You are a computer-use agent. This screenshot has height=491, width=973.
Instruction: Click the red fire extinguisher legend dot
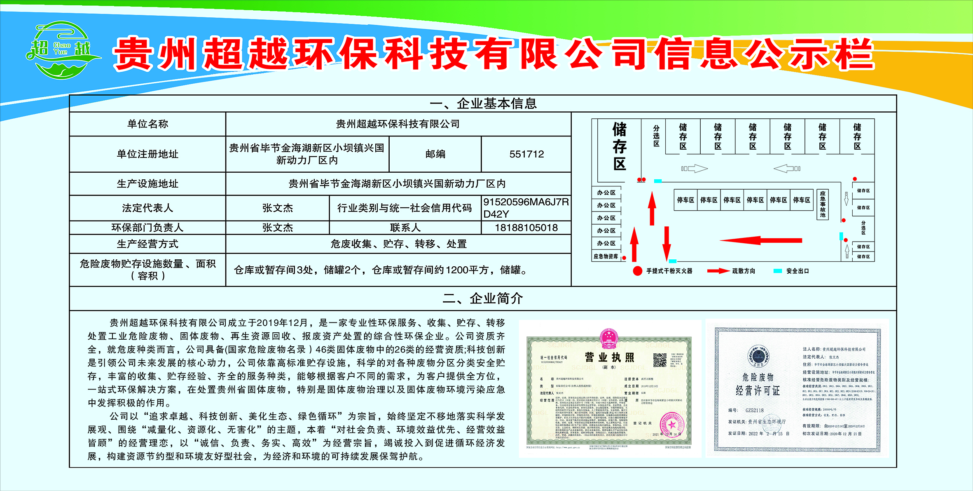pos(637,271)
